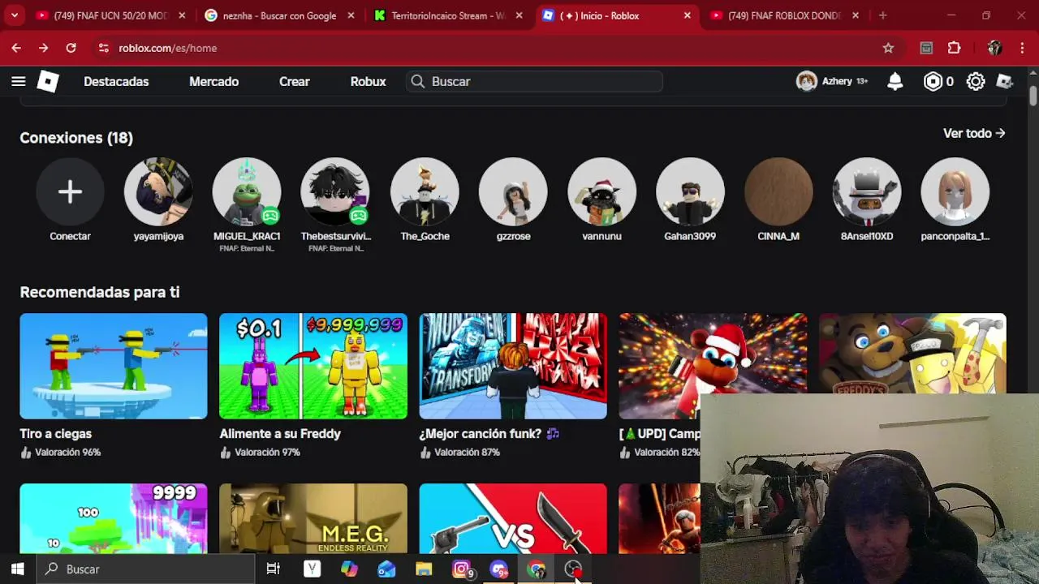This screenshot has height=584, width=1039.
Task: Open Instagram from the taskbar
Action: [461, 569]
